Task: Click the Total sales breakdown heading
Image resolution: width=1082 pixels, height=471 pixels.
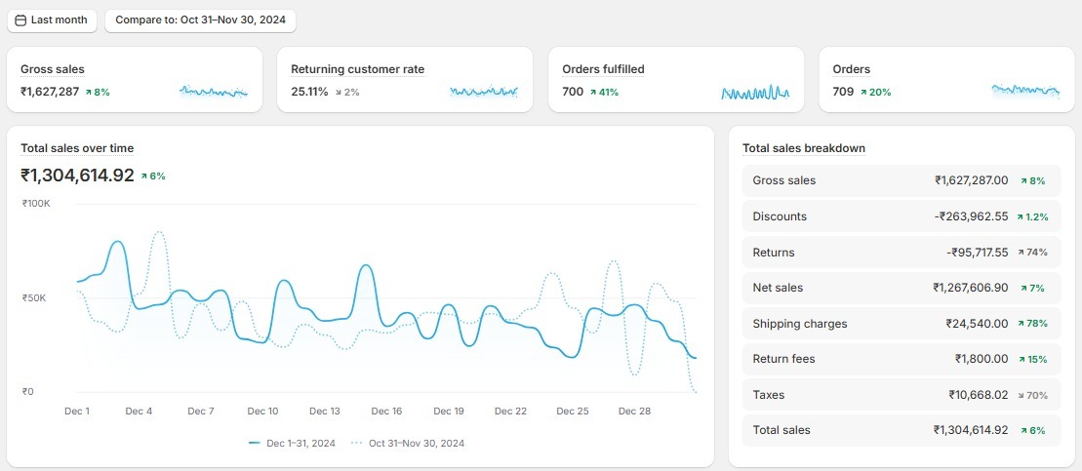Action: pyautogui.click(x=803, y=148)
